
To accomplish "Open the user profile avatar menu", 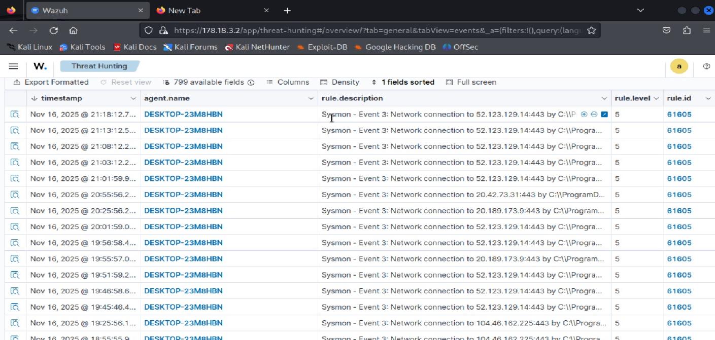I will click(678, 66).
